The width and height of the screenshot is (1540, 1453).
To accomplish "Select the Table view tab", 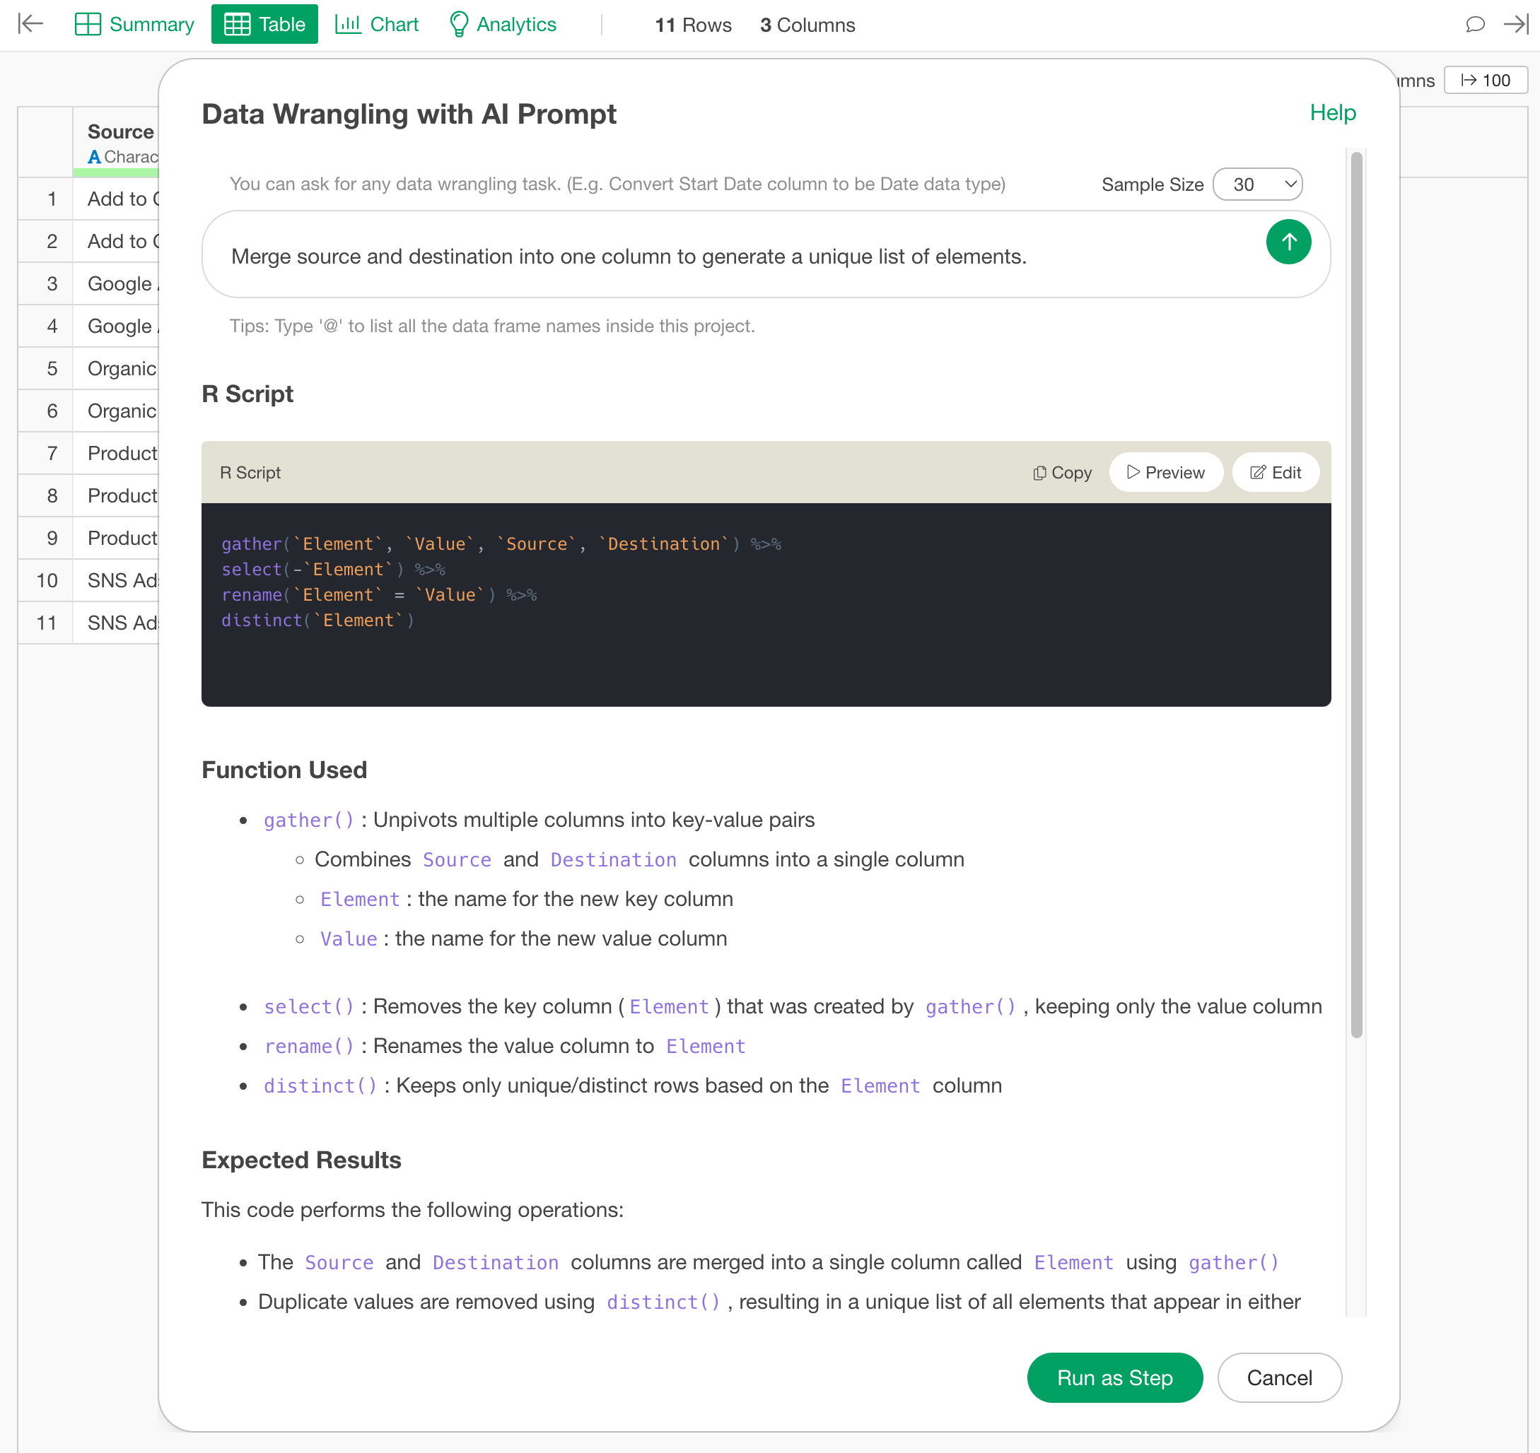I will 264,24.
